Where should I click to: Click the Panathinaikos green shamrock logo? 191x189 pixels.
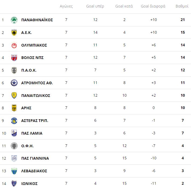14,20
